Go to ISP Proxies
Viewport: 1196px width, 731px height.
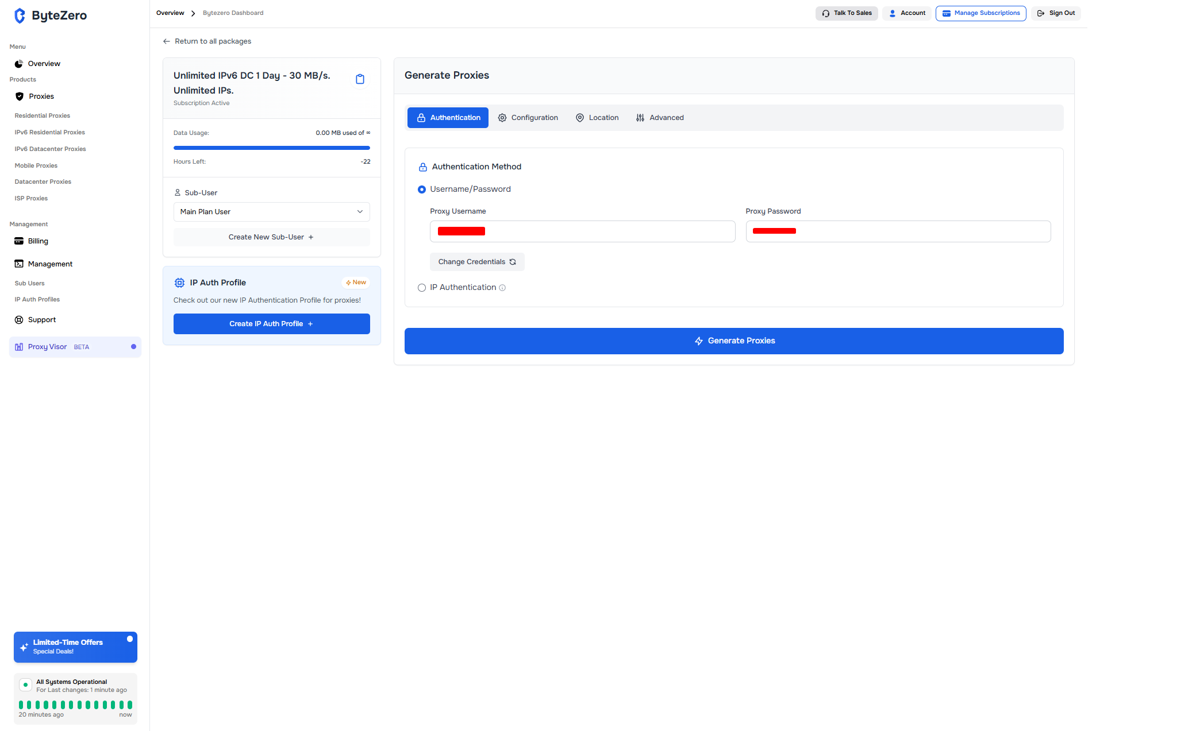pos(31,199)
